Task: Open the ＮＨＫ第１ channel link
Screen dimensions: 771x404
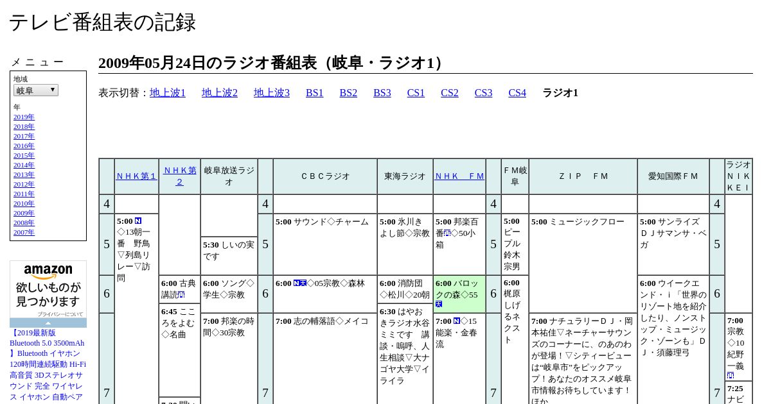Action: click(136, 176)
